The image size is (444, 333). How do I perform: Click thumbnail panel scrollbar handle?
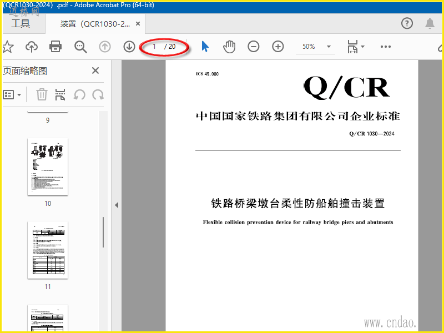[103, 232]
